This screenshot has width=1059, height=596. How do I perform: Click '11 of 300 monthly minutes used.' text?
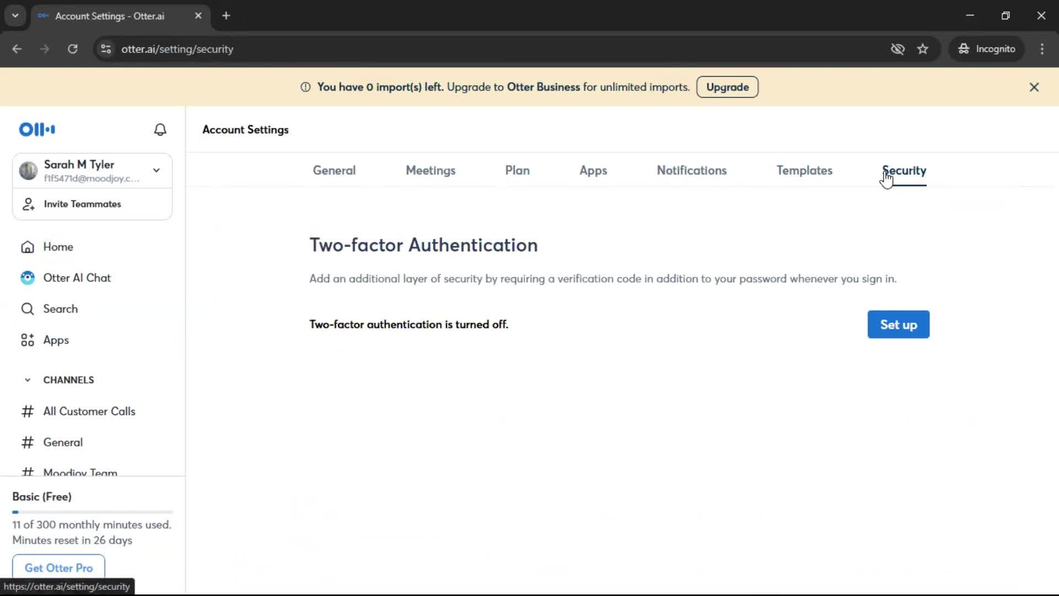click(92, 525)
